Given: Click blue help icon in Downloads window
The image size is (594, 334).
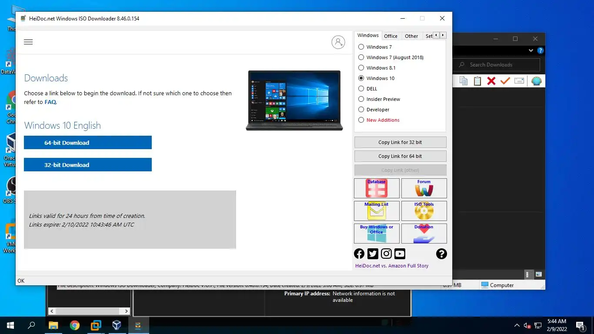Looking at the screenshot, I should click(541, 51).
